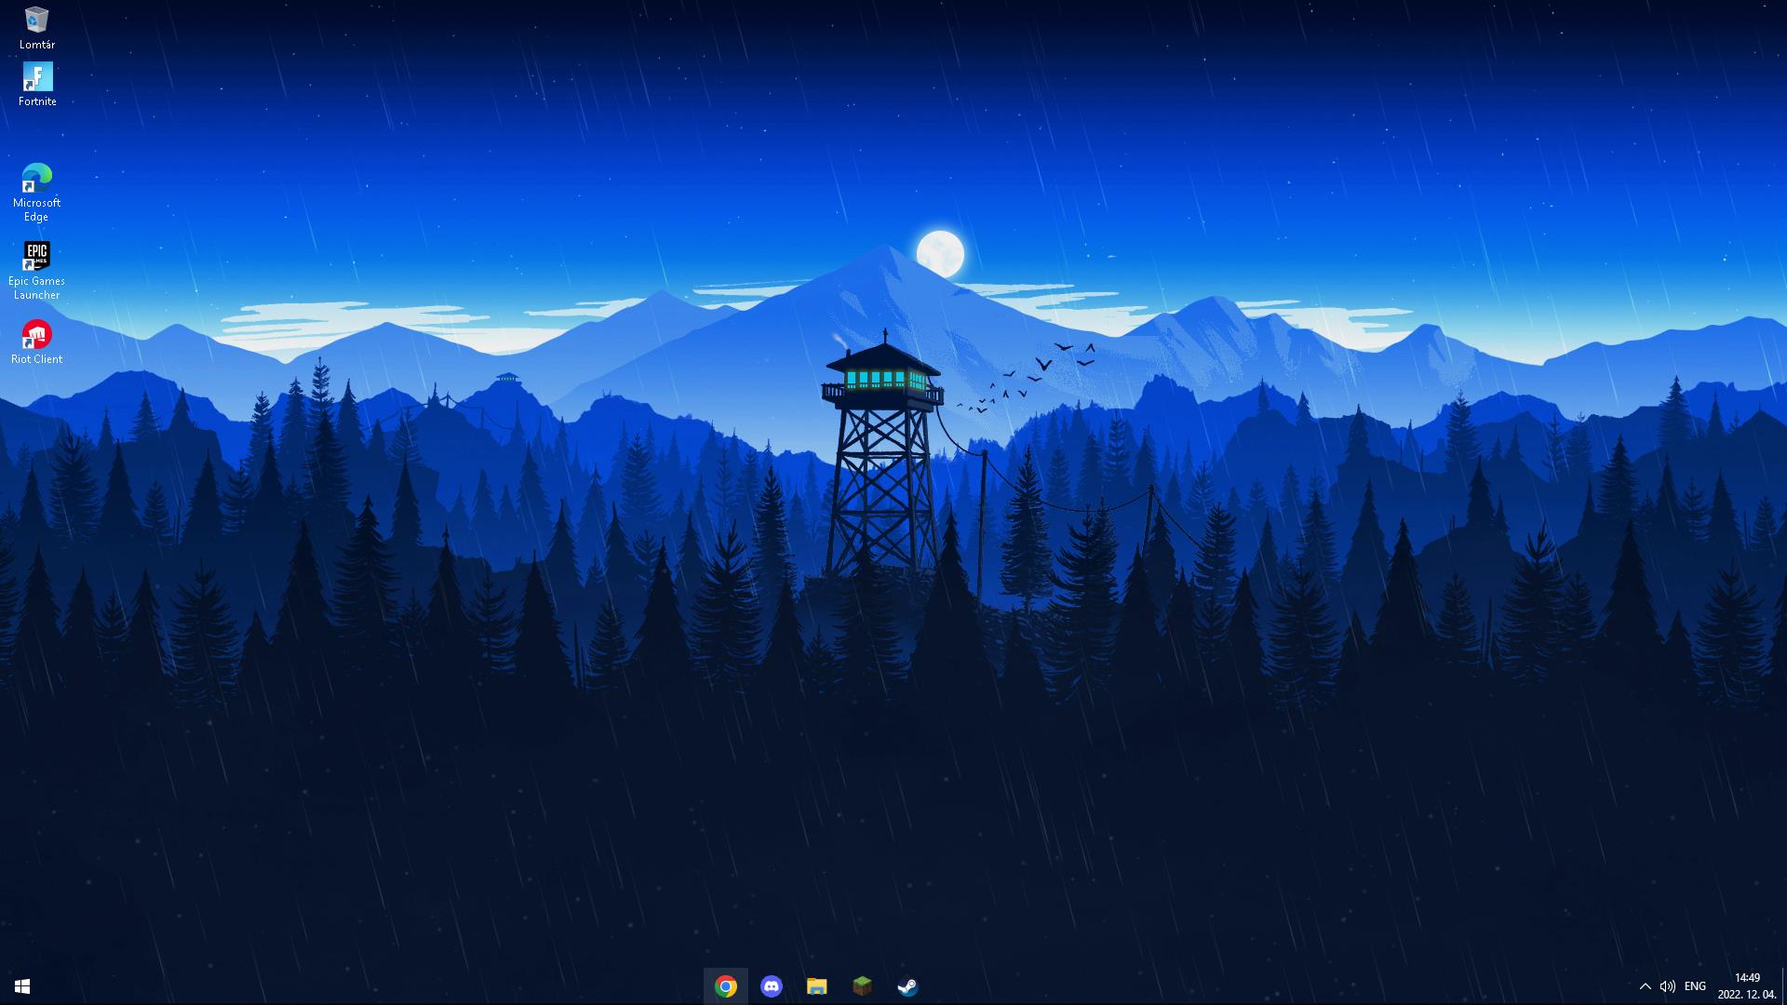Open the volume speaker control
This screenshot has height=1005, width=1787.
coord(1667,986)
